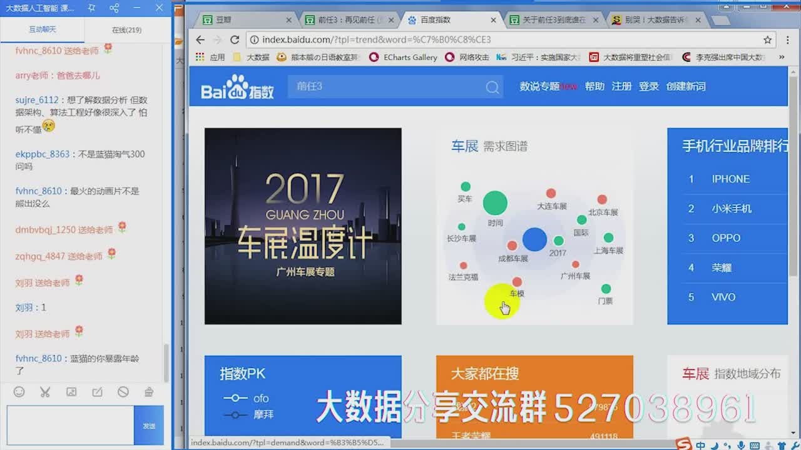Open the 大数据 bookmark folder

pyautogui.click(x=251, y=57)
